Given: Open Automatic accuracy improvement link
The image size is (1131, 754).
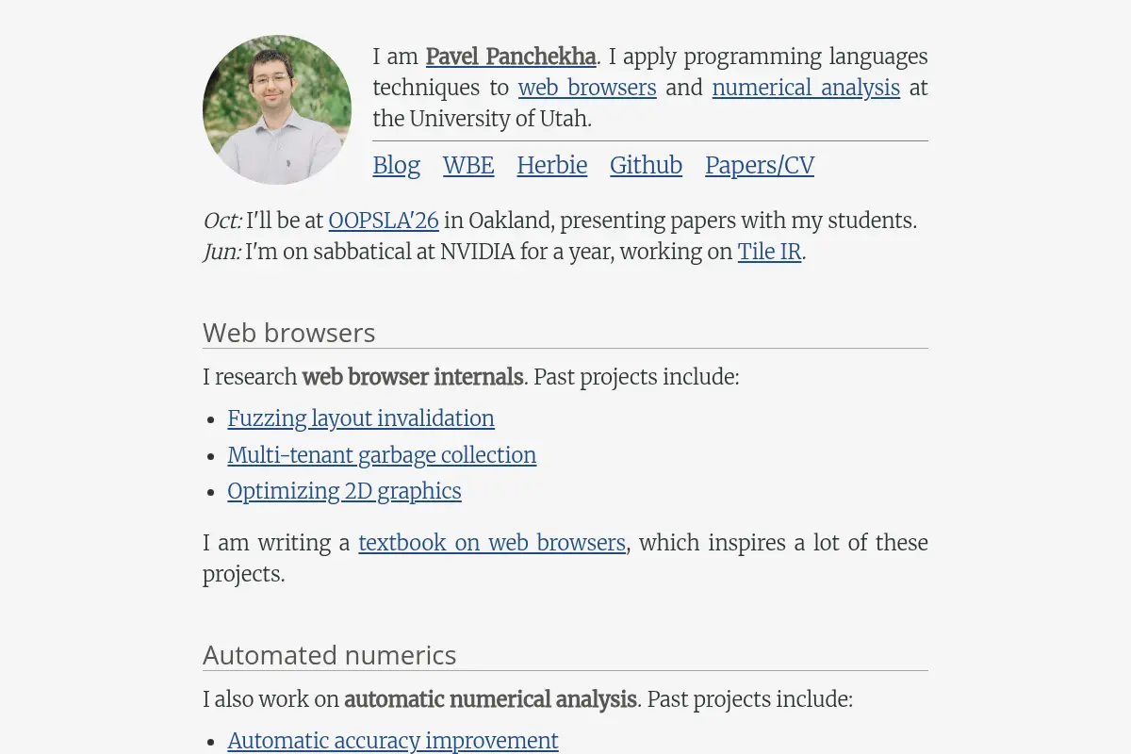Looking at the screenshot, I should [x=393, y=741].
